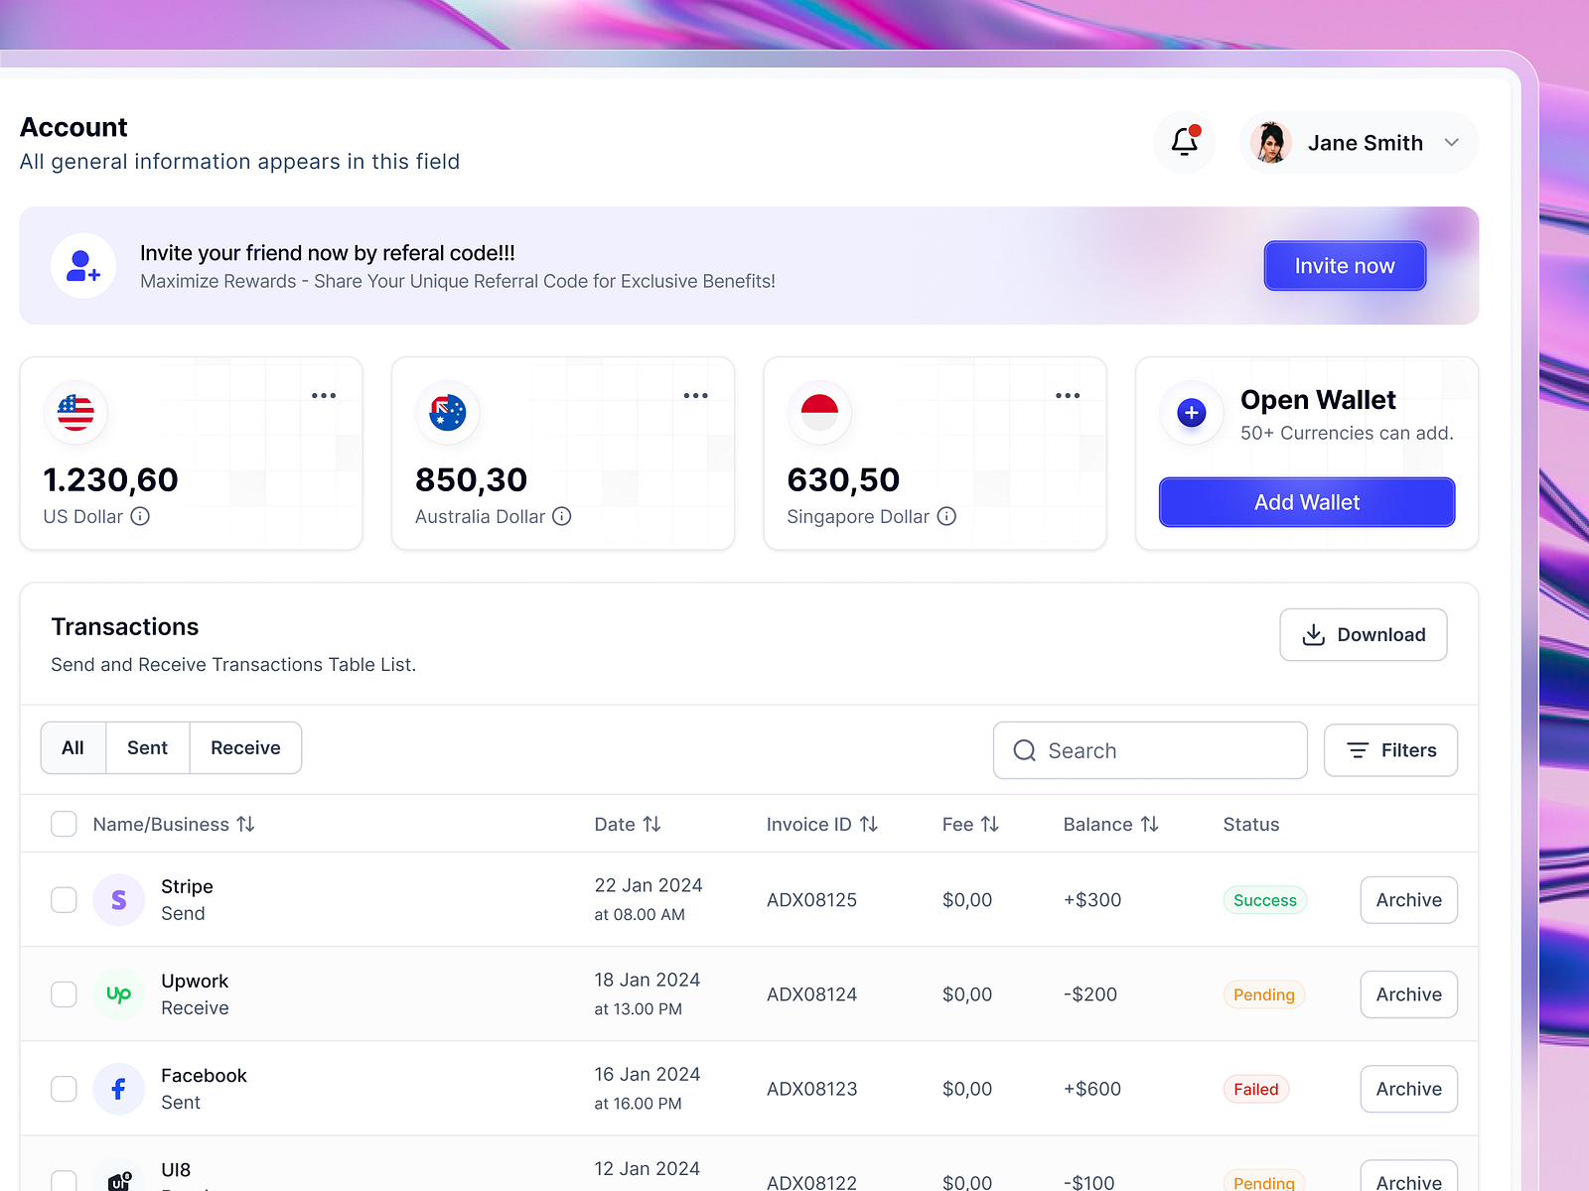Open the Australia Dollar card options menu
The height and width of the screenshot is (1191, 1589).
coord(696,395)
